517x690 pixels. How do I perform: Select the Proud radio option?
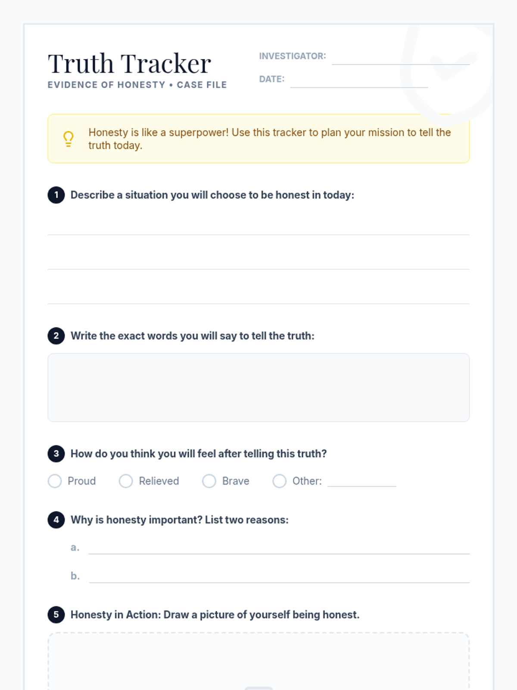[x=55, y=481]
